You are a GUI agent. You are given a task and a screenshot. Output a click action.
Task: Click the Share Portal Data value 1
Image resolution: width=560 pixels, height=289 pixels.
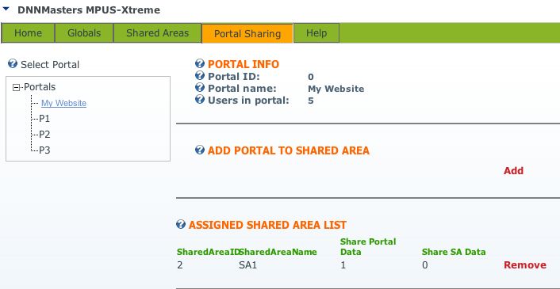pyautogui.click(x=343, y=265)
